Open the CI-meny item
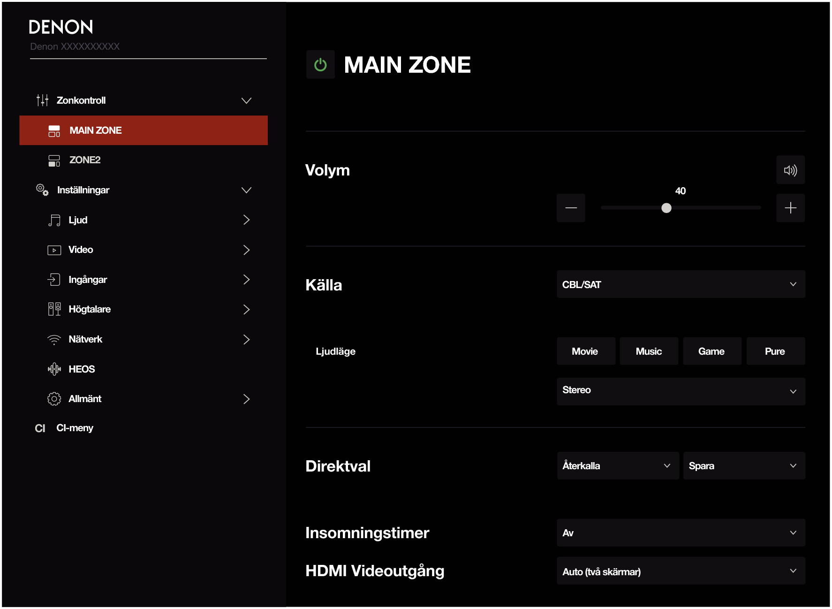The height and width of the screenshot is (609, 832). (144, 428)
